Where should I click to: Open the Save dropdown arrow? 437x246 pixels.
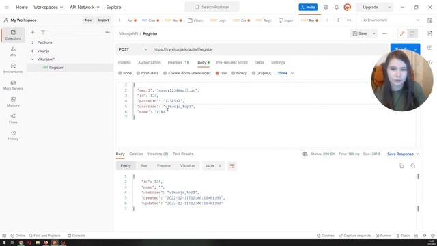tap(374, 33)
